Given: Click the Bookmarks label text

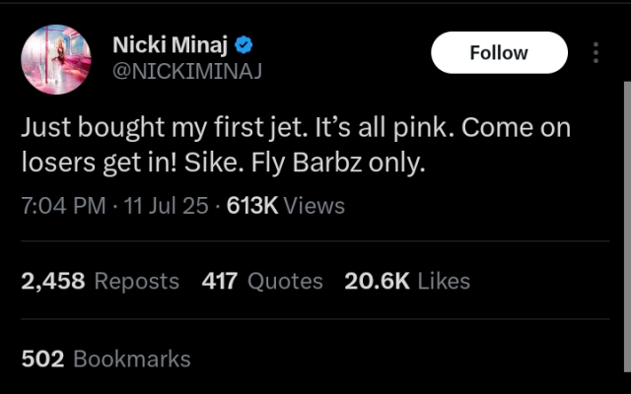Looking at the screenshot, I should pos(132,359).
